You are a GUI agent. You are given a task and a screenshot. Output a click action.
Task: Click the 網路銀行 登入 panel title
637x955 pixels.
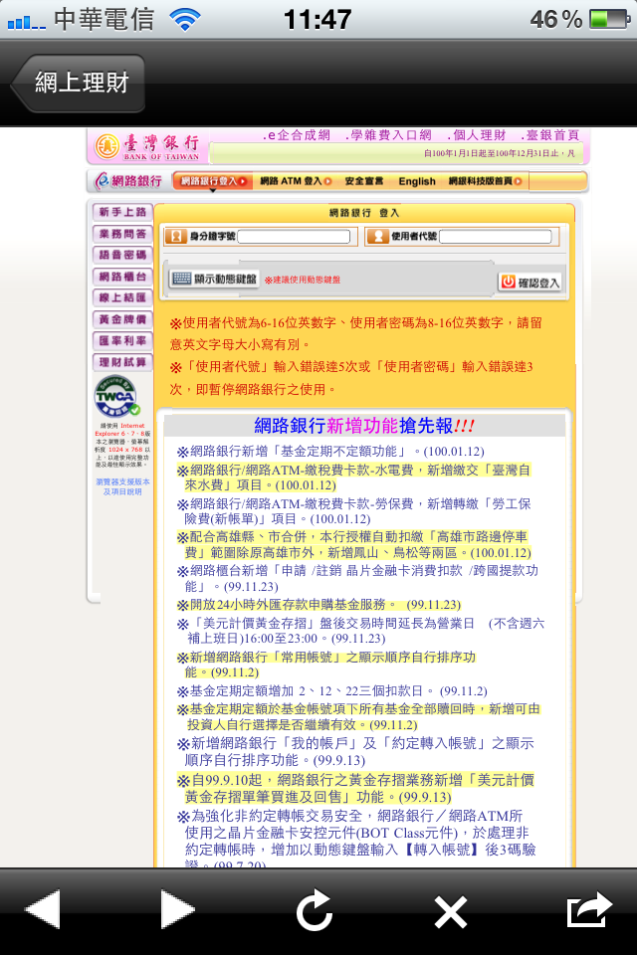364,213
